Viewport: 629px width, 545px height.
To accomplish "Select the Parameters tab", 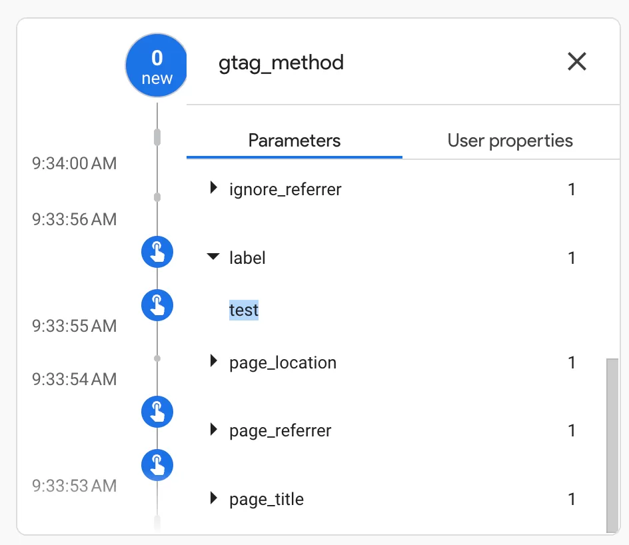I will (295, 141).
